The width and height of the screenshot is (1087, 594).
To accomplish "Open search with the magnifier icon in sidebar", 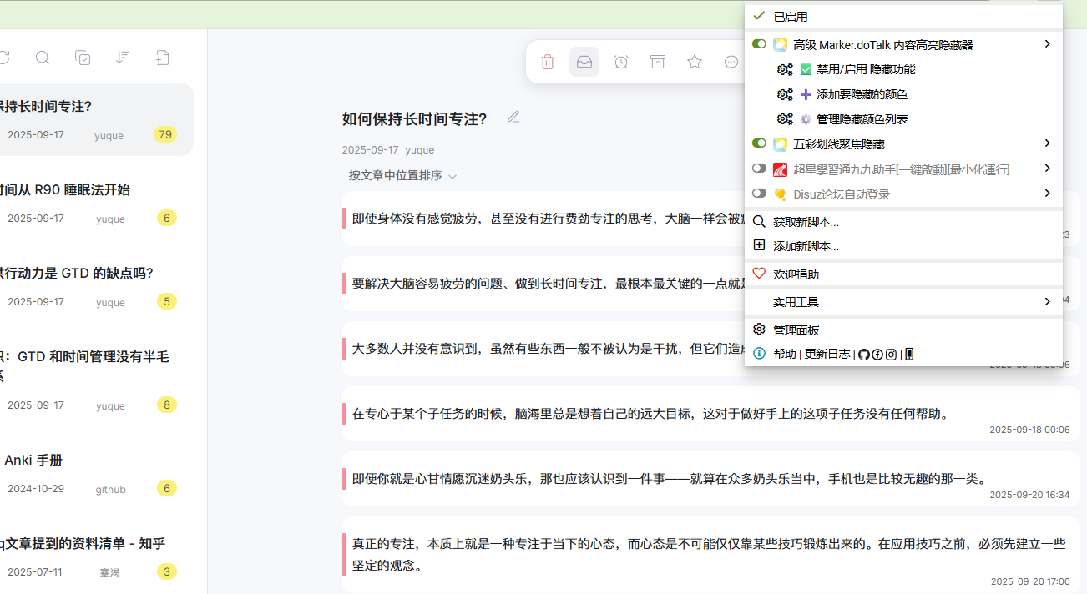I will click(43, 58).
